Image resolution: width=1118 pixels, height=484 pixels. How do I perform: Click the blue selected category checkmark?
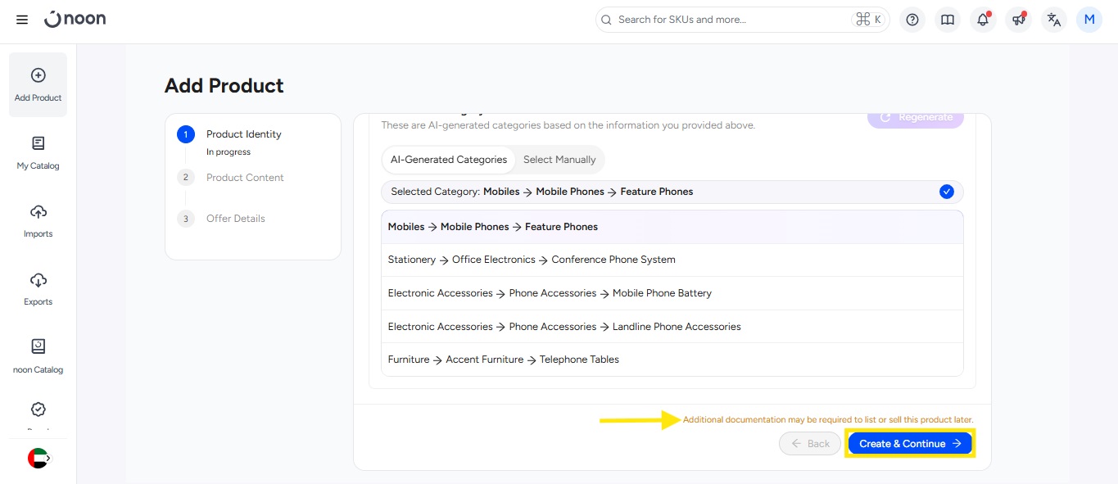coord(947,192)
